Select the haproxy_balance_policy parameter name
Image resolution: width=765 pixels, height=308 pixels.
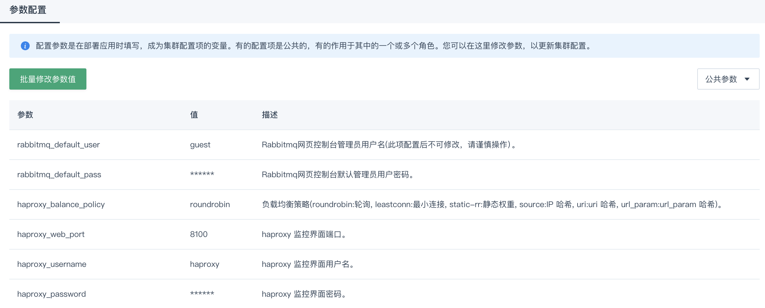point(61,204)
